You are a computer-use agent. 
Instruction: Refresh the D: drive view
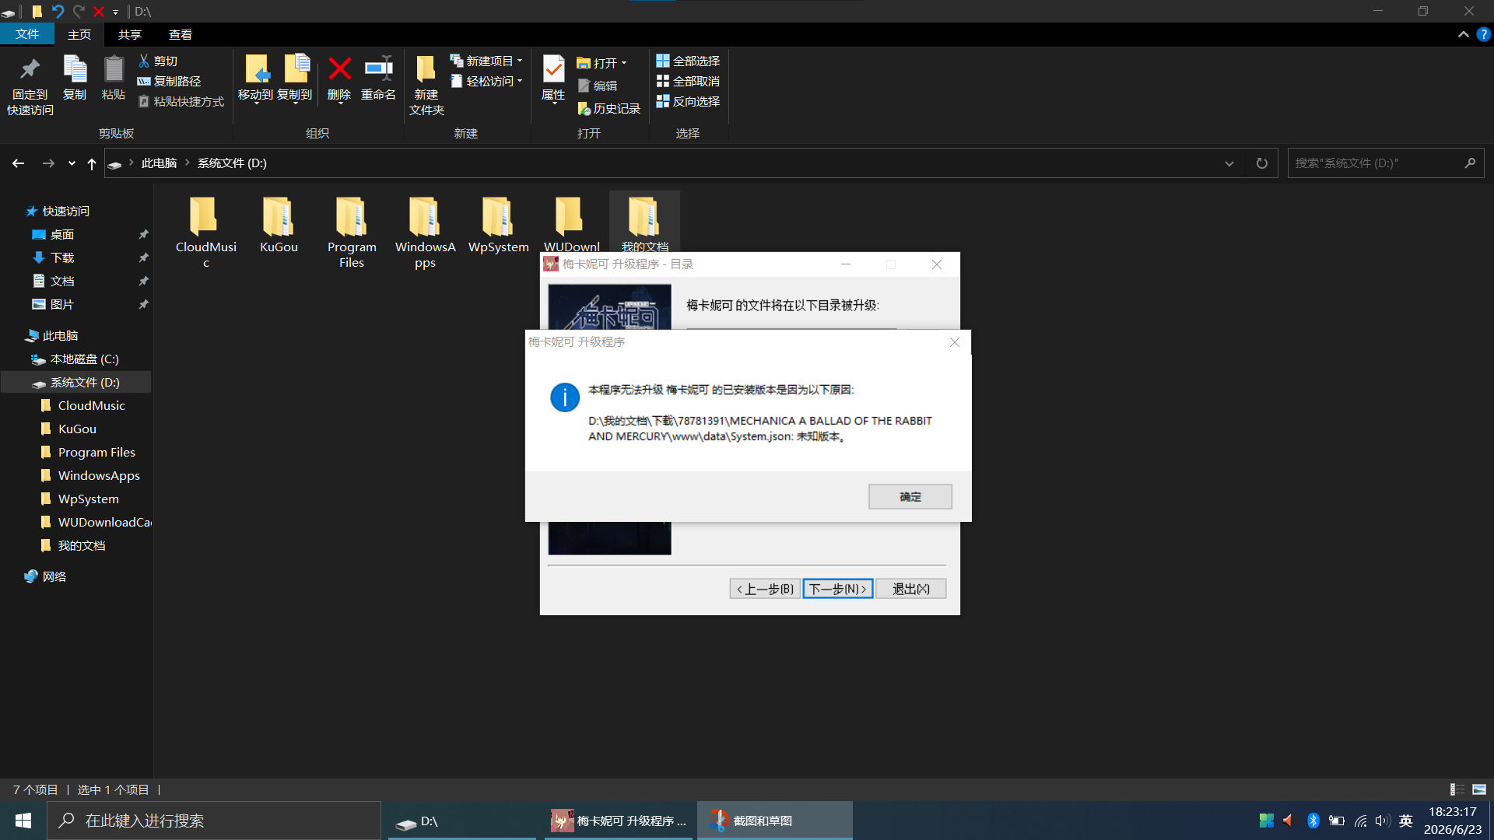click(1261, 163)
